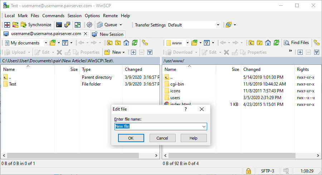Open the terminal console icon

click(x=59, y=25)
